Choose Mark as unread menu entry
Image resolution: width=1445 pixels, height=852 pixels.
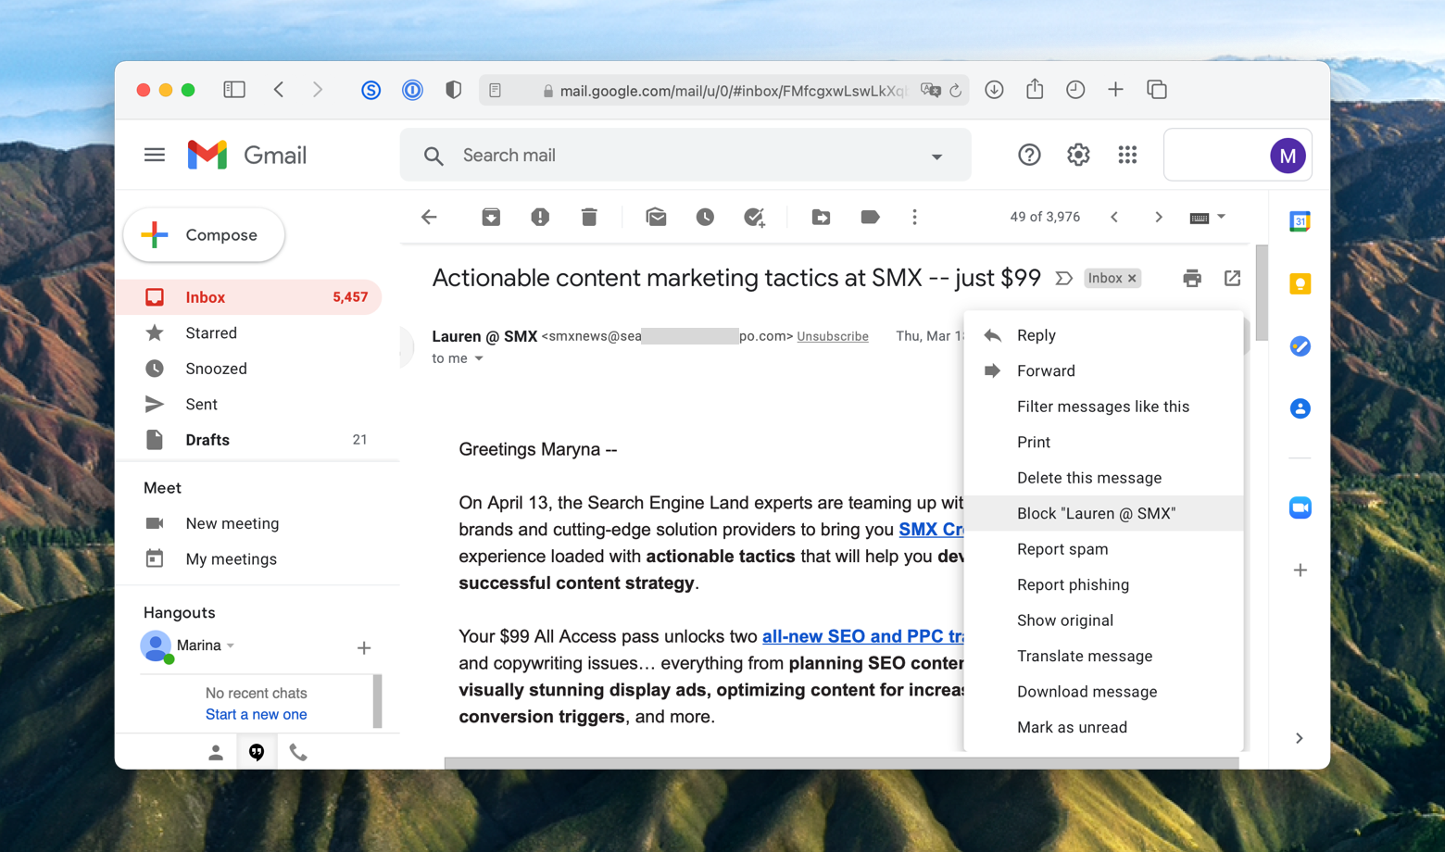coord(1103,727)
